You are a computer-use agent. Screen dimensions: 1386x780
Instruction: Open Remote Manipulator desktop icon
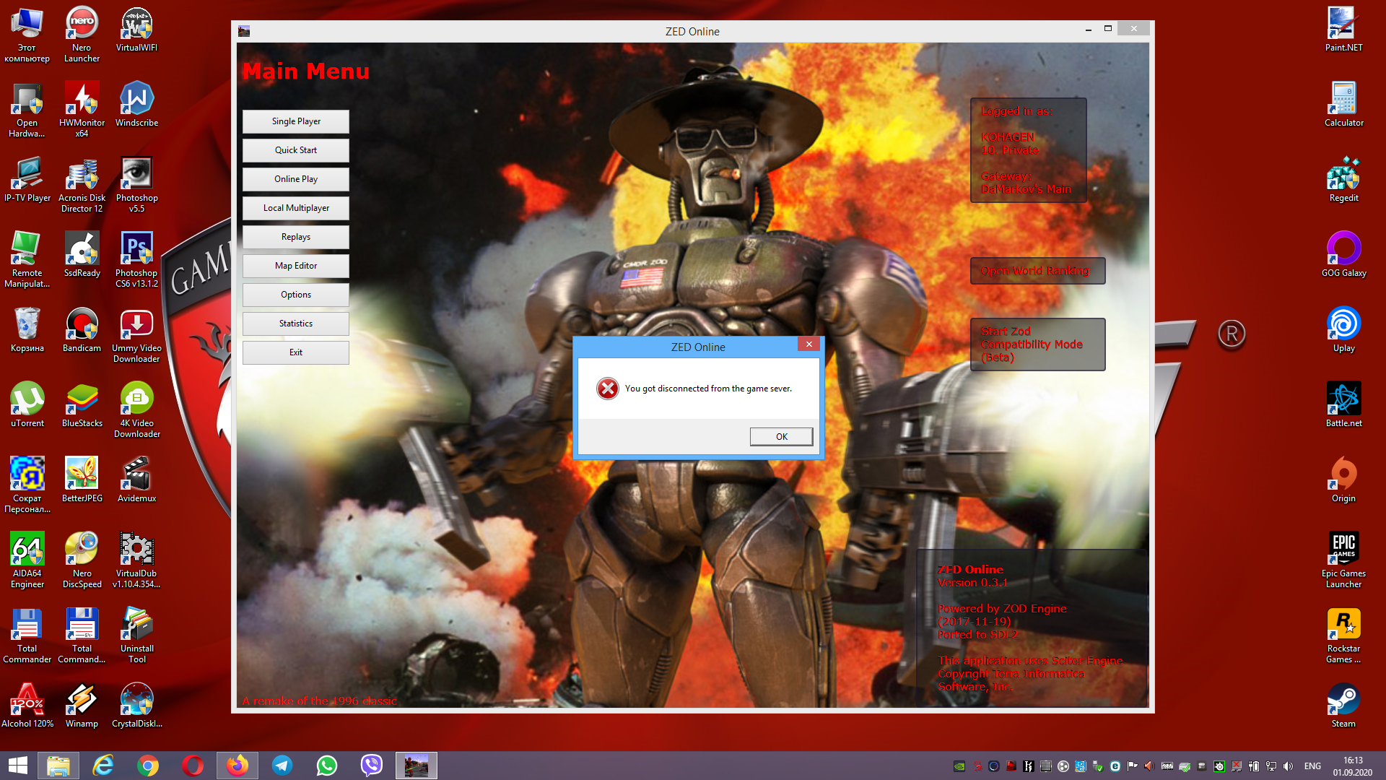click(27, 260)
